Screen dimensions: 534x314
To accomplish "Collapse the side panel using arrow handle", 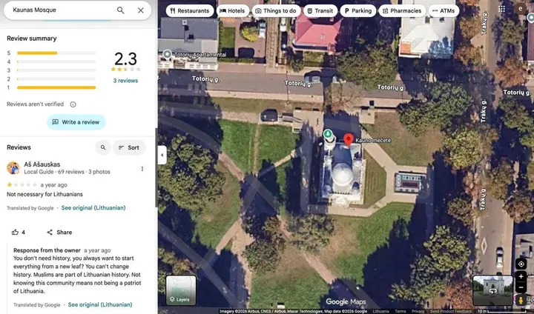I will click(x=162, y=155).
